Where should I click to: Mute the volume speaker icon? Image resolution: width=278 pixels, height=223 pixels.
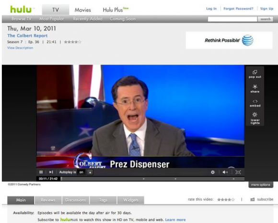coord(225,172)
